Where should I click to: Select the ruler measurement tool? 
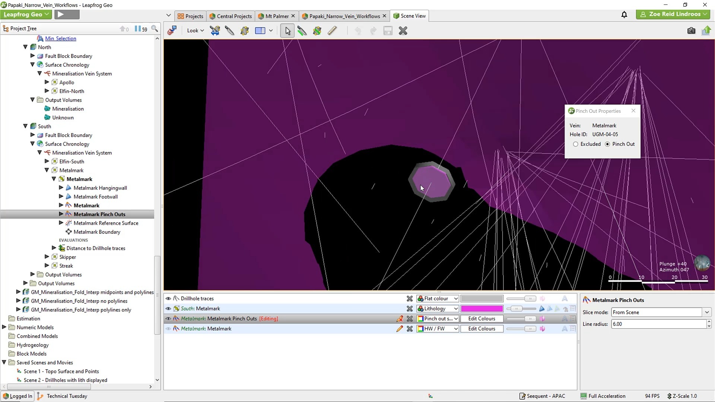click(332, 31)
